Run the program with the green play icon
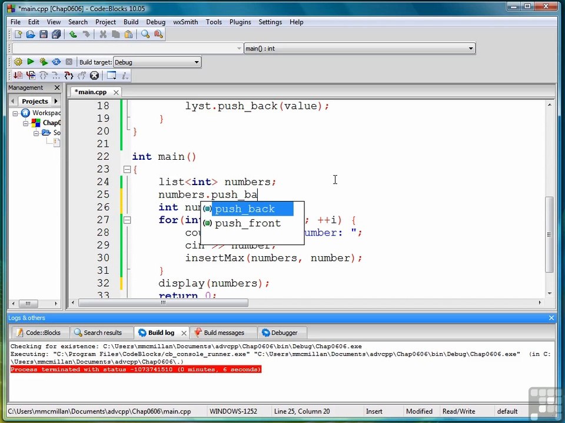 pos(31,62)
